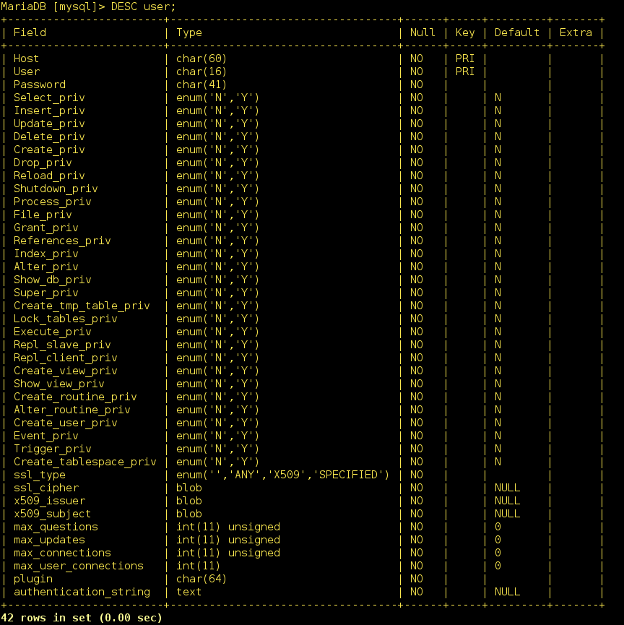
Task: Click NULL default in ssl_cipher row
Action: coord(507,488)
